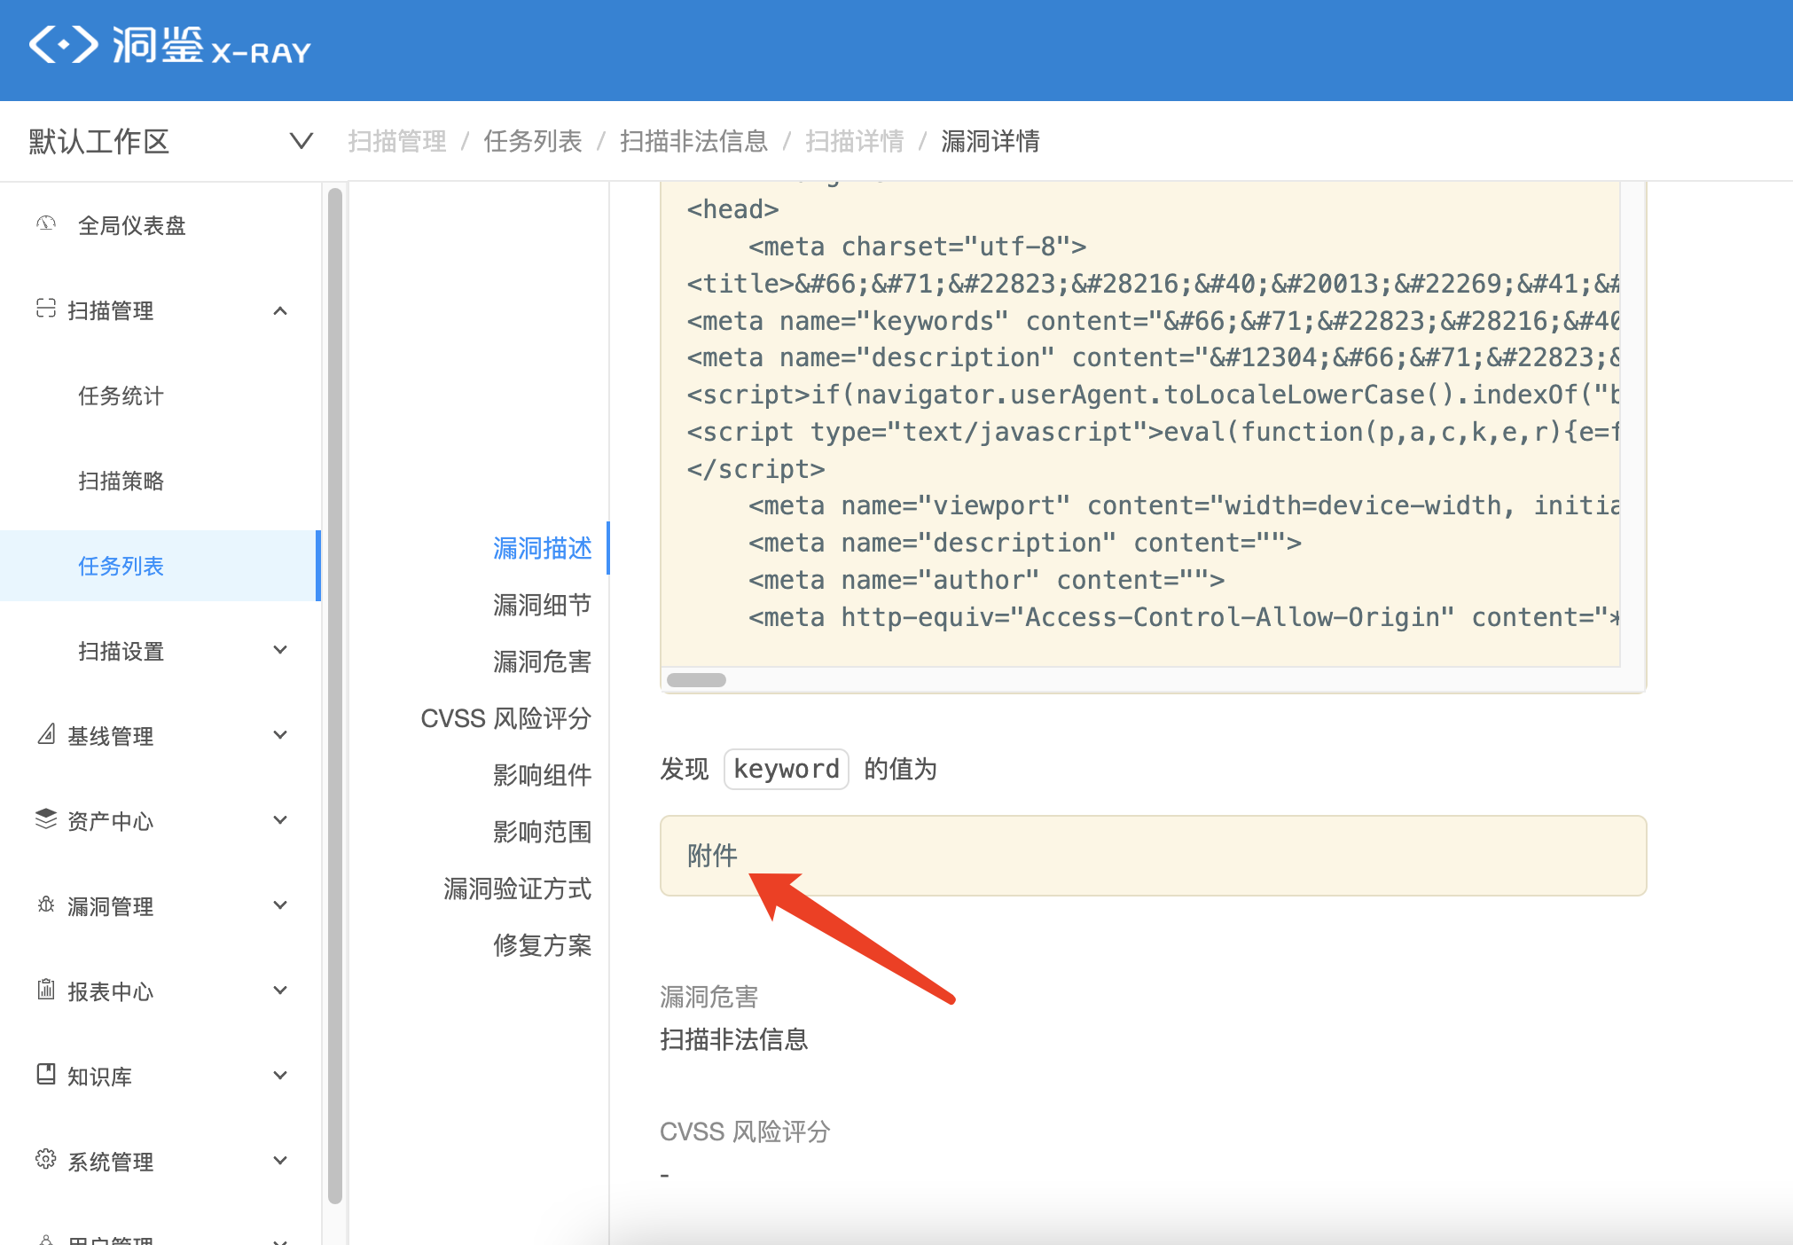Image resolution: width=1793 pixels, height=1245 pixels.
Task: Click the baseline management icon
Action: pos(46,734)
